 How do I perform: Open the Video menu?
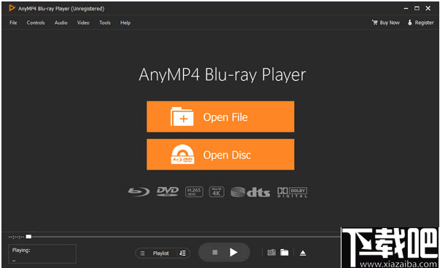(x=83, y=23)
